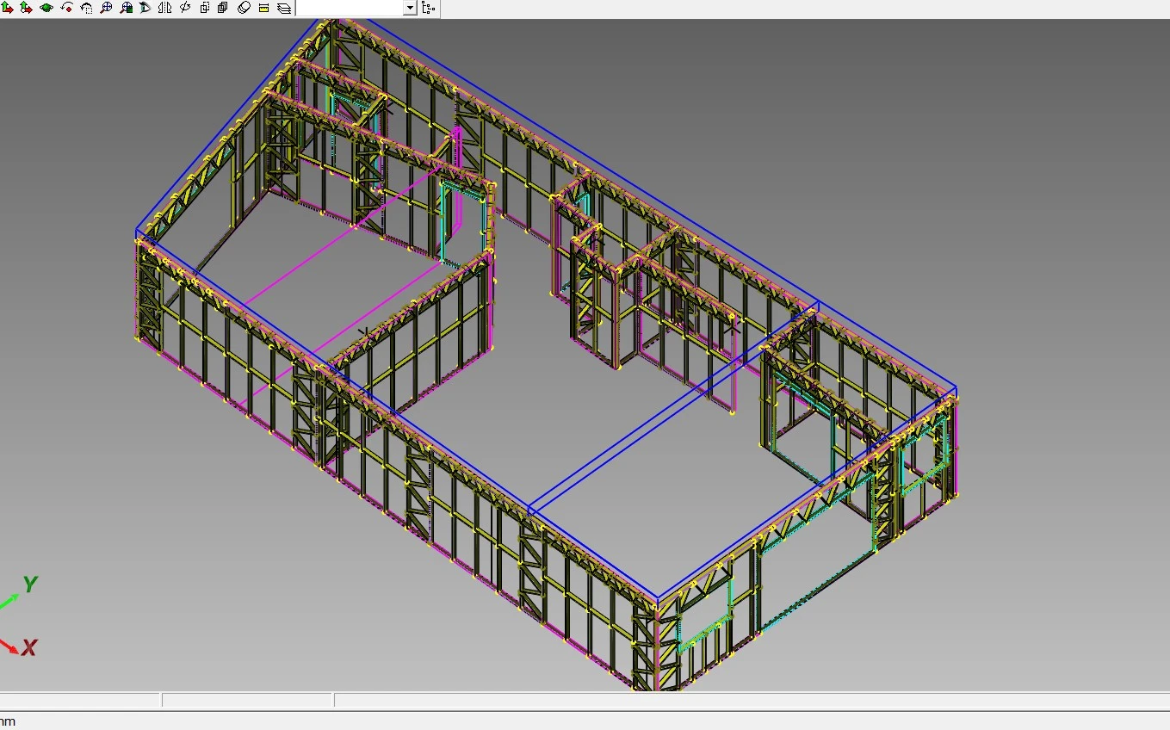Select the red rotate arrow tool
Screen dimensions: 1170x730
tap(66, 8)
